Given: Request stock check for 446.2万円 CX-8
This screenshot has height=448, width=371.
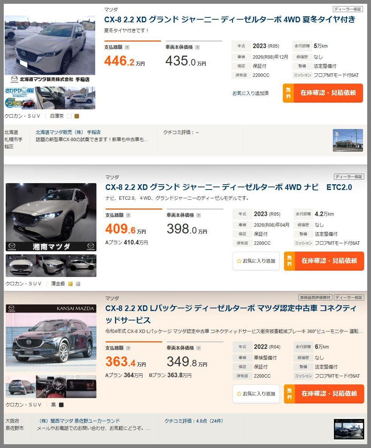Looking at the screenshot, I should coord(323,93).
